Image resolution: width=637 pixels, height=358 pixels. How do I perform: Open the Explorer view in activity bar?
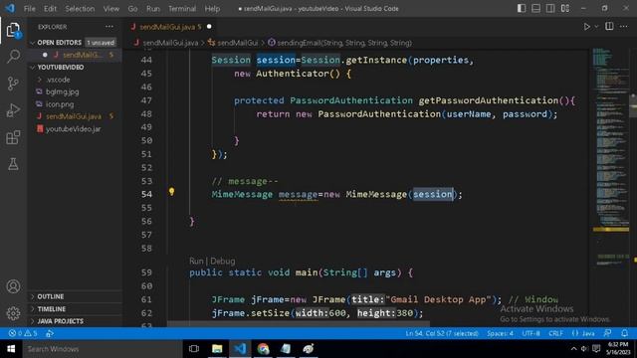click(13, 30)
